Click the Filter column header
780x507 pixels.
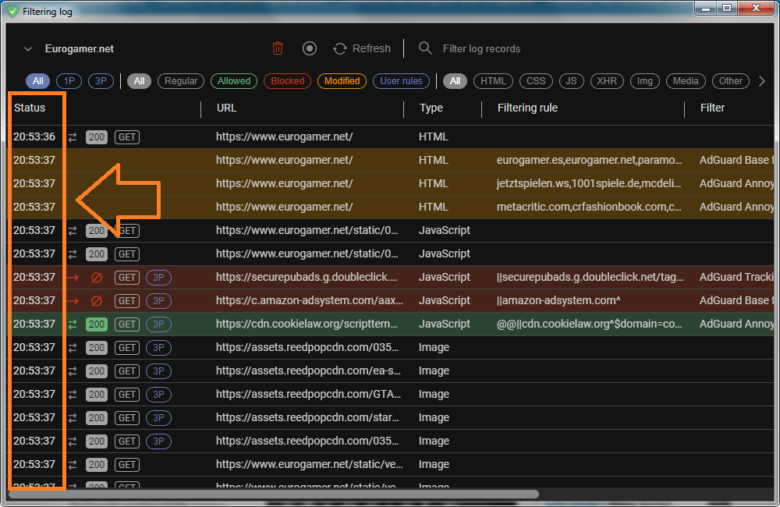[x=712, y=108]
